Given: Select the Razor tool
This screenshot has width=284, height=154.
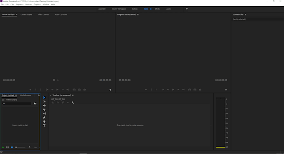Looking at the screenshot, I should tap(44, 109).
